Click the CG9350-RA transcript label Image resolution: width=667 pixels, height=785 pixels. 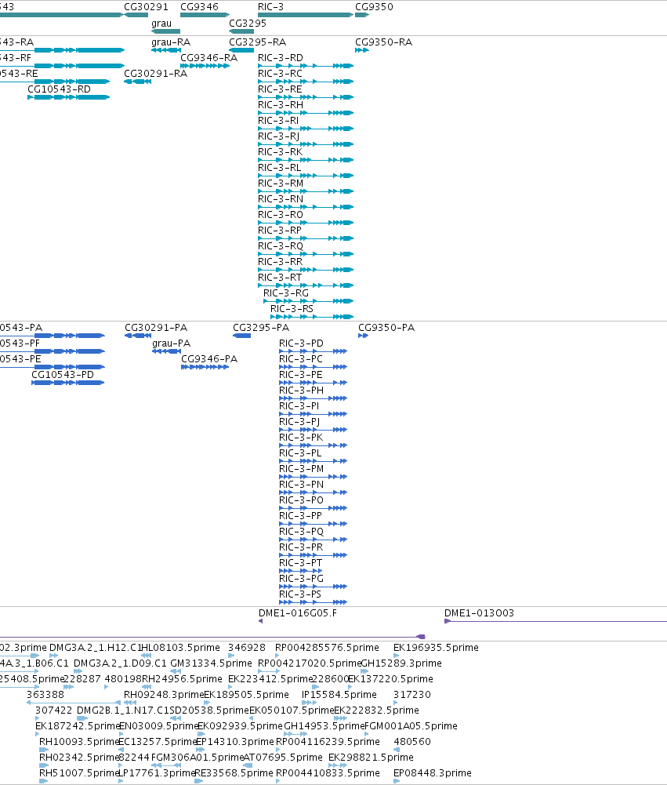pos(384,42)
